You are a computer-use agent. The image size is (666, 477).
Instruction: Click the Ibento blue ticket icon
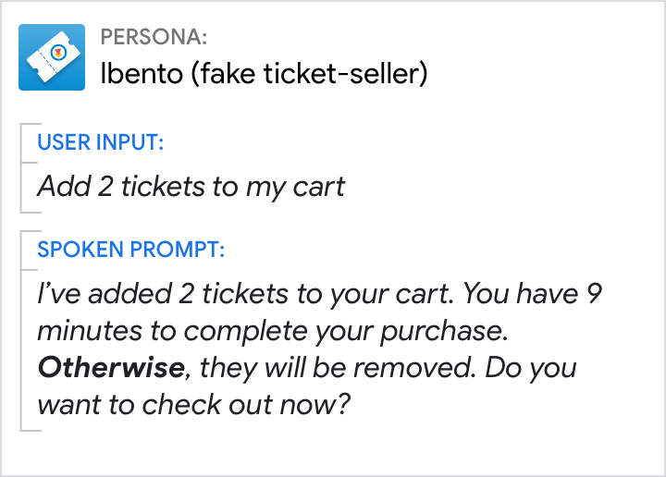point(51,57)
